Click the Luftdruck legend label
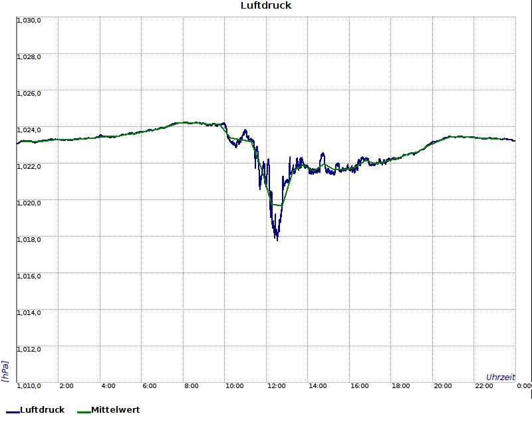 click(43, 409)
